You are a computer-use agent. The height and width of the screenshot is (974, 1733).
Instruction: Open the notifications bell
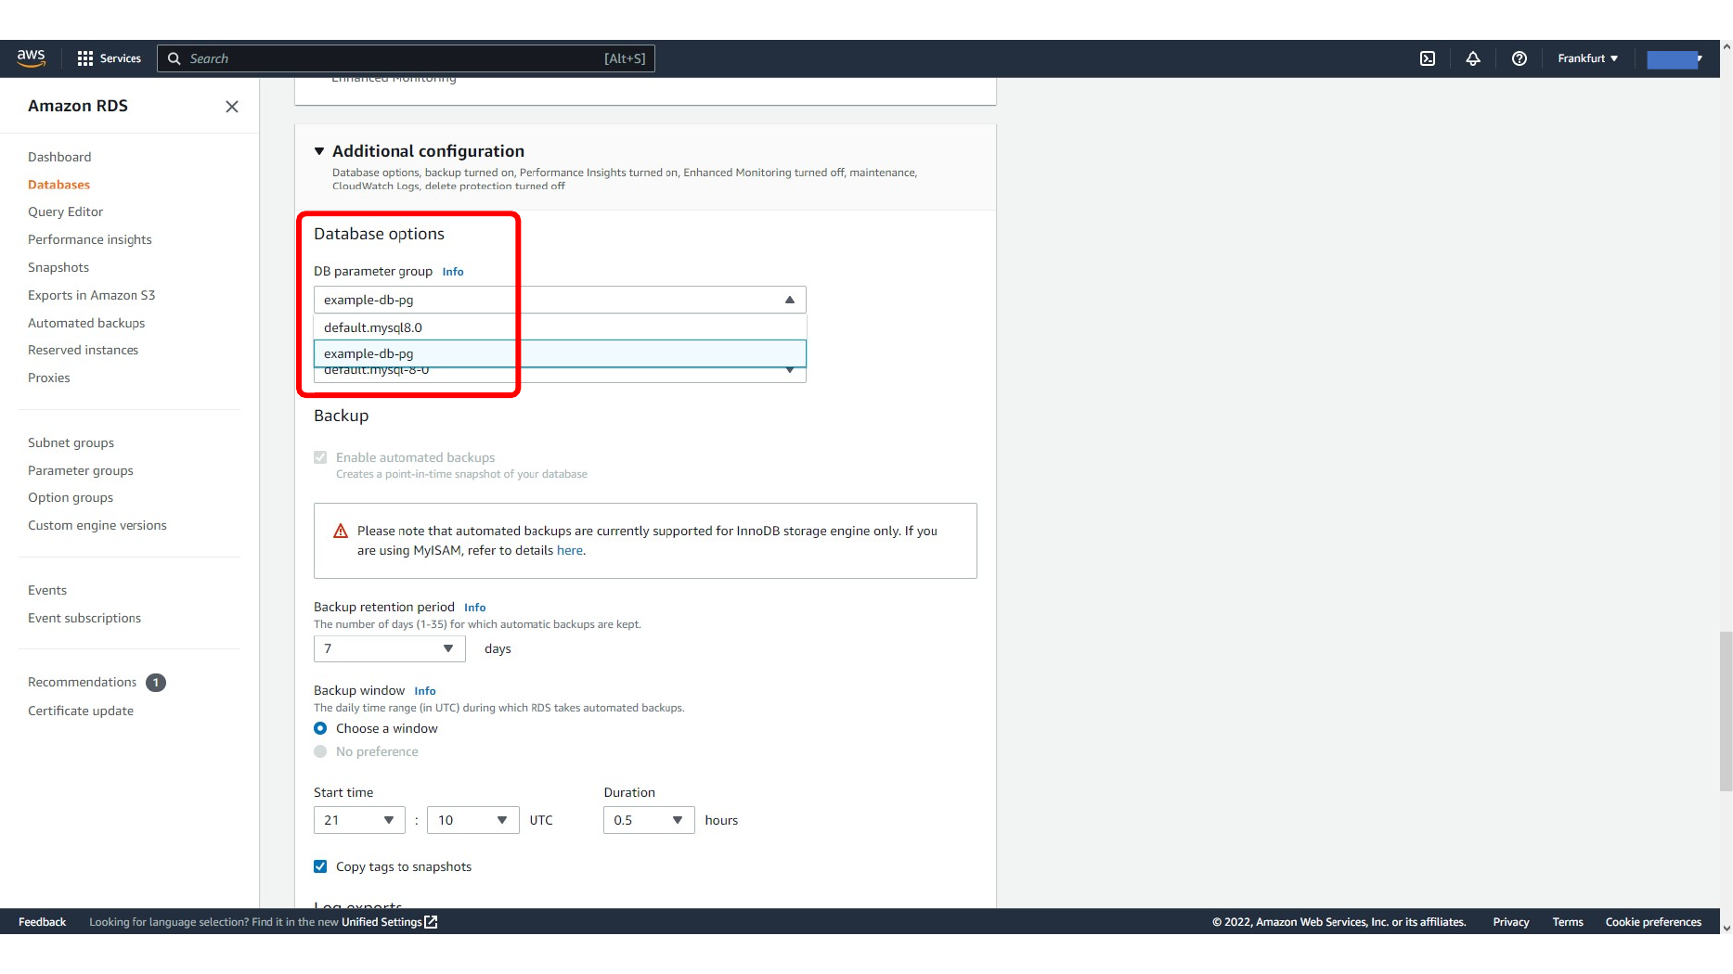click(x=1473, y=58)
